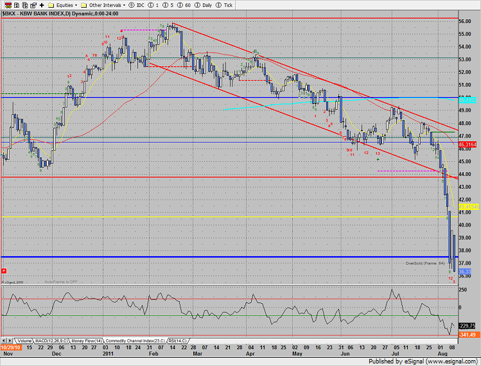The height and width of the screenshot is (366, 481).
Task: Click the fourth toolbar save-page icon
Action: (x=33, y=5)
